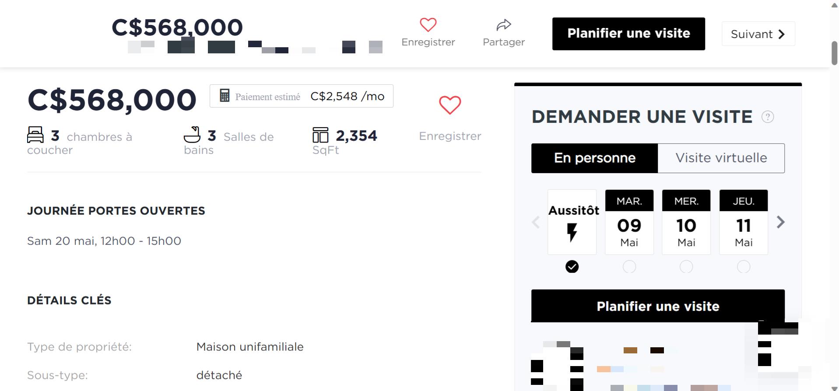Image resolution: width=839 pixels, height=391 pixels.
Task: Click Planifier une visite in header
Action: pyautogui.click(x=628, y=34)
